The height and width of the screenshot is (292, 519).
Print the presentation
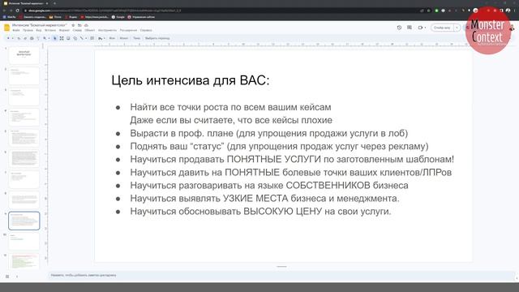(x=32, y=38)
